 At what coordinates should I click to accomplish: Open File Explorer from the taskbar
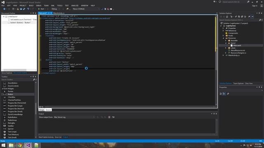11,145
